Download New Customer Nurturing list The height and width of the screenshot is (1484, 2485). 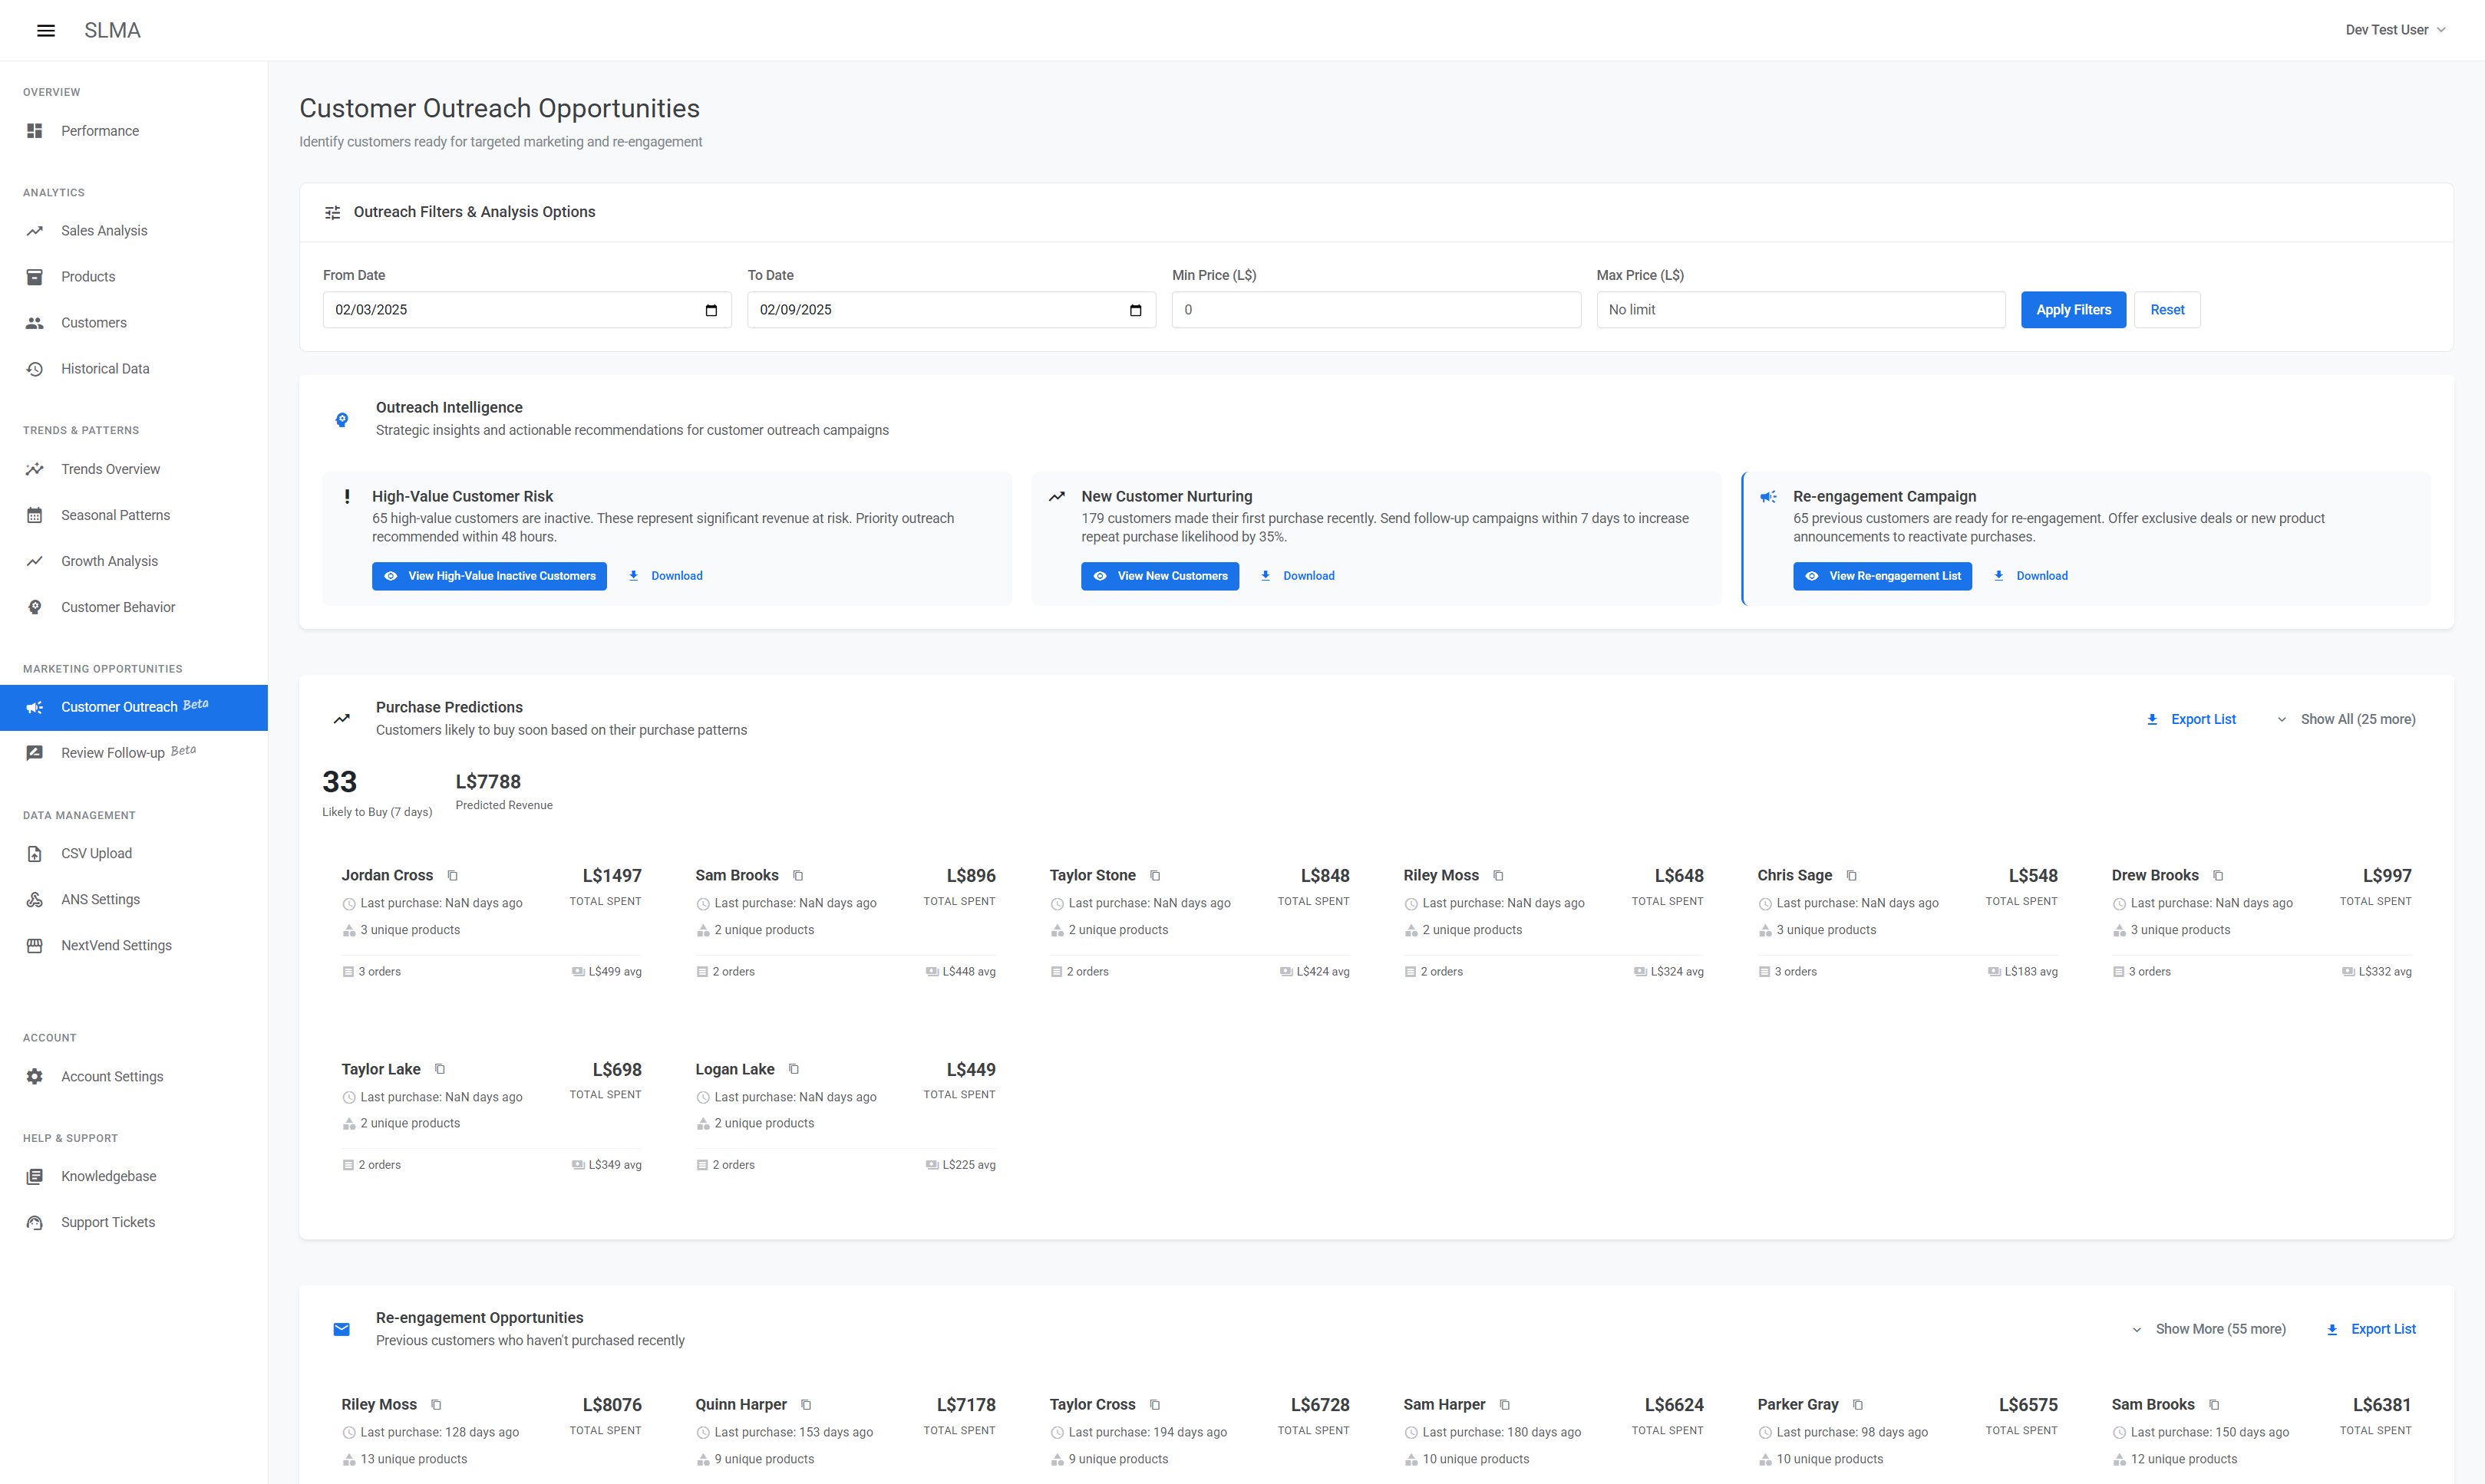pyautogui.click(x=1298, y=576)
